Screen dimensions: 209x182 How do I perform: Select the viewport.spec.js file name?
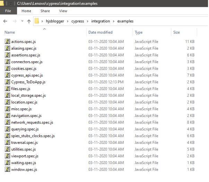tap(25, 156)
